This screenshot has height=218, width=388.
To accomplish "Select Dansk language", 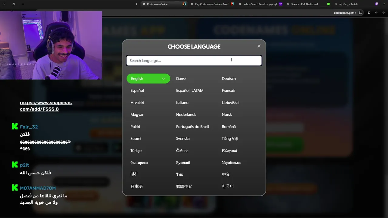I will point(181,79).
